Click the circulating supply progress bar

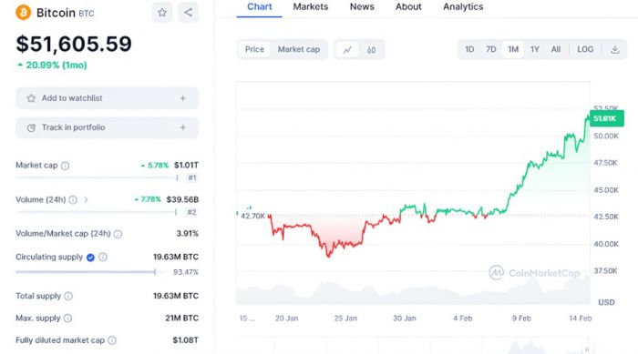pos(90,272)
